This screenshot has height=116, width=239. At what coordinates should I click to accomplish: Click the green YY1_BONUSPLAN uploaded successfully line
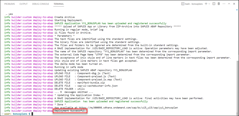coord(110,23)
